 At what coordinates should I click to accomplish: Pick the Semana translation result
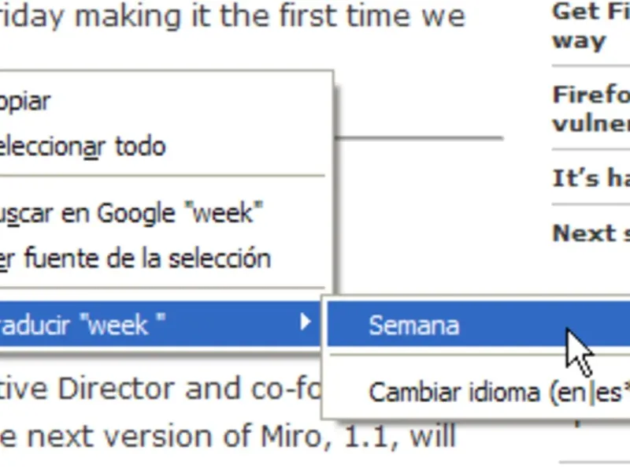coord(414,326)
